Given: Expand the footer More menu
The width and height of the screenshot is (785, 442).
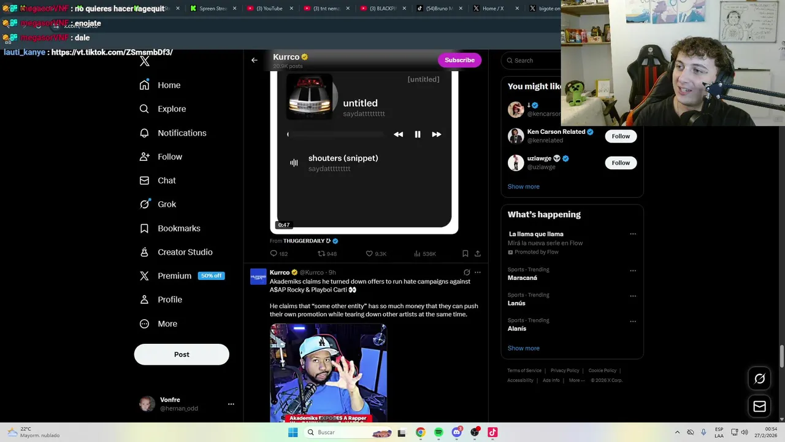Looking at the screenshot, I should click(576, 381).
